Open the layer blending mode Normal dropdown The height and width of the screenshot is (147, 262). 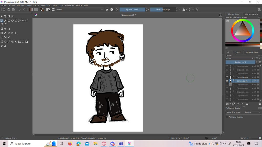[239, 58]
